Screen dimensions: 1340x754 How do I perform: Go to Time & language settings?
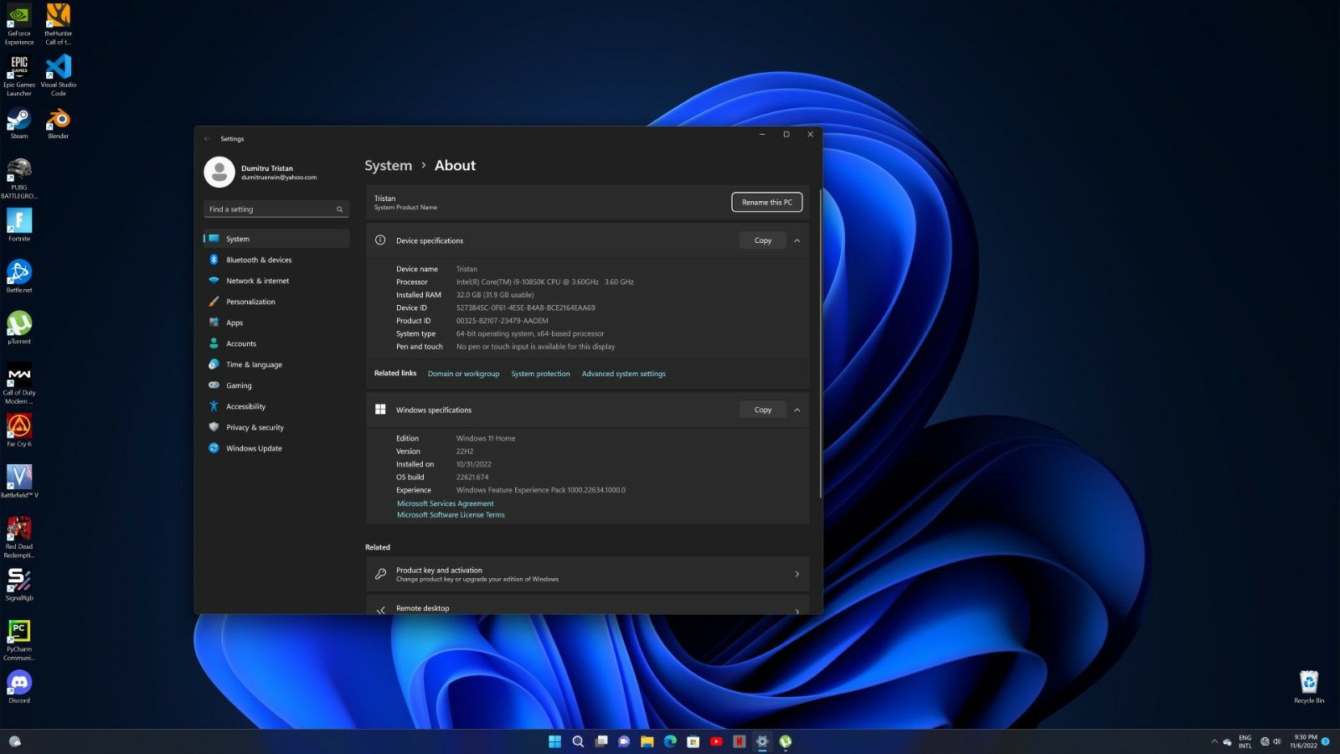coord(276,364)
